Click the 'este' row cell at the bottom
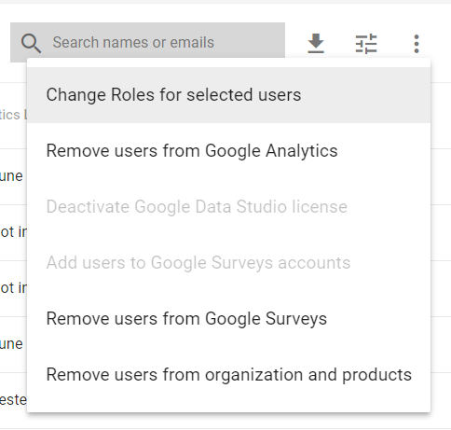This screenshot has width=451, height=430. coord(13,400)
